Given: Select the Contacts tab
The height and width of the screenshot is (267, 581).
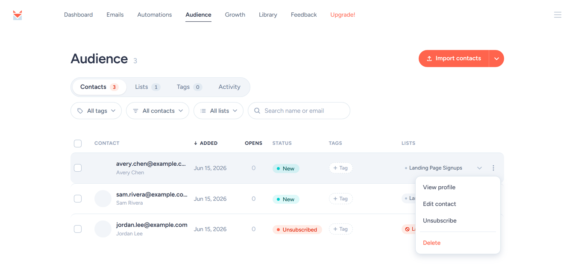Looking at the screenshot, I should tap(100, 87).
